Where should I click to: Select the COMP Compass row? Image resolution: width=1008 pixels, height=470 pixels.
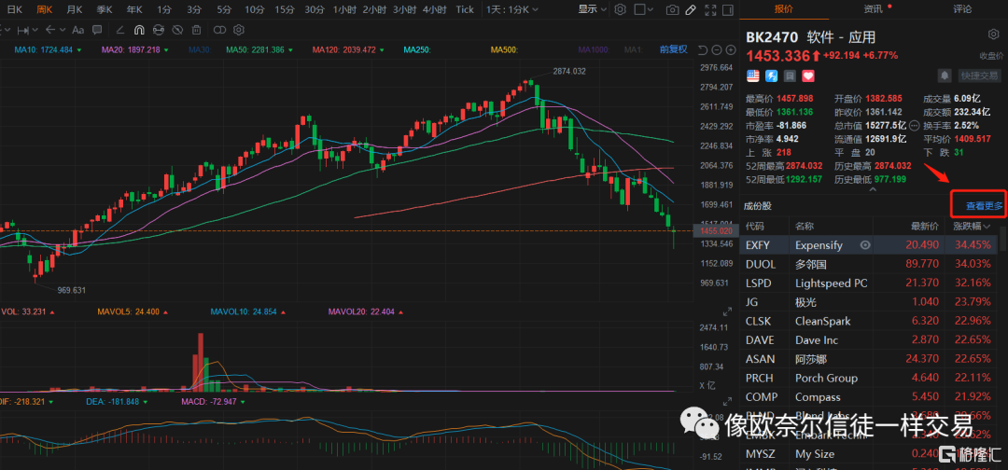pyautogui.click(x=870, y=397)
